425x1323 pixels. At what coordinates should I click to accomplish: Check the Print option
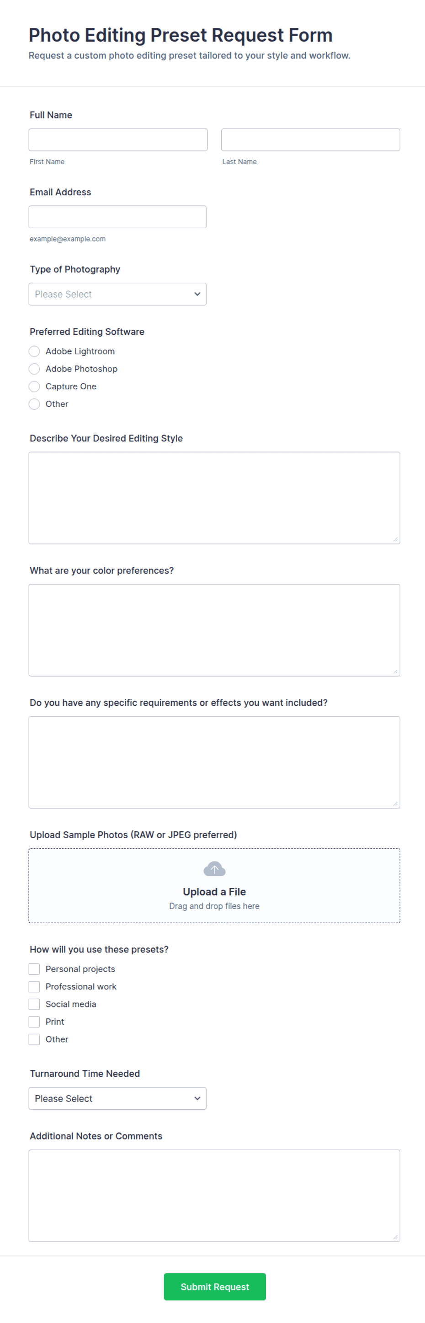pyautogui.click(x=34, y=1021)
